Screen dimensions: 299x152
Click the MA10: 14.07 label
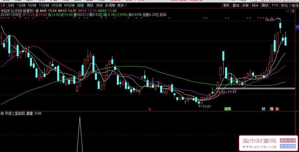[x=67, y=11]
